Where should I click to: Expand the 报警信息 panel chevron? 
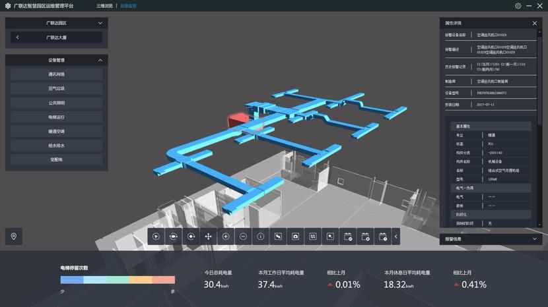535,239
